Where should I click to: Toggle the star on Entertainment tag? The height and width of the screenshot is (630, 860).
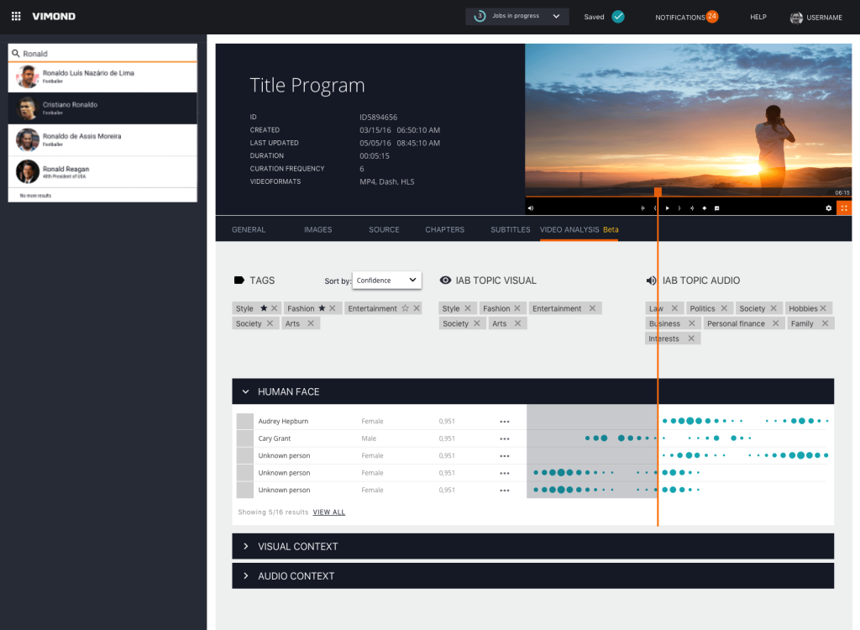click(406, 308)
